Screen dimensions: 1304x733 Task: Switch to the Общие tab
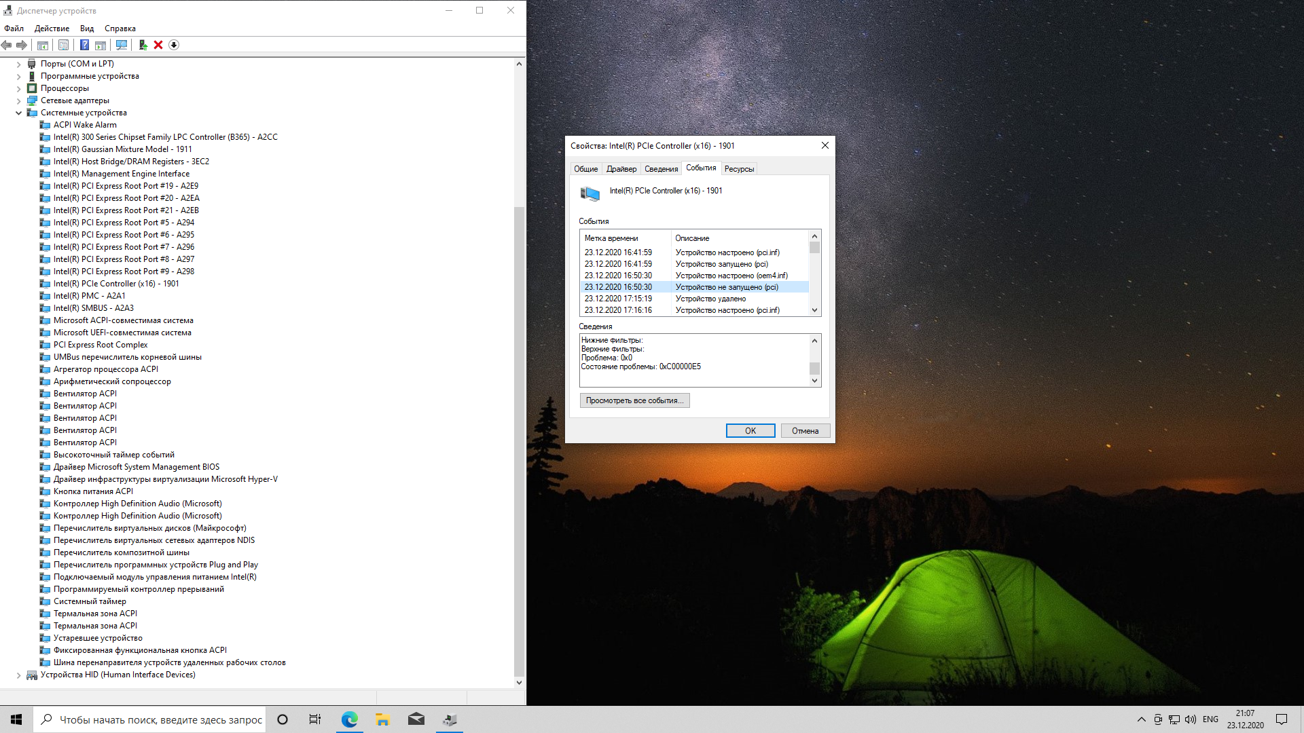pyautogui.click(x=586, y=169)
